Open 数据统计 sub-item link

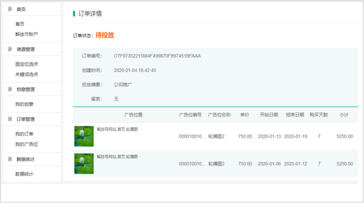tap(24, 174)
